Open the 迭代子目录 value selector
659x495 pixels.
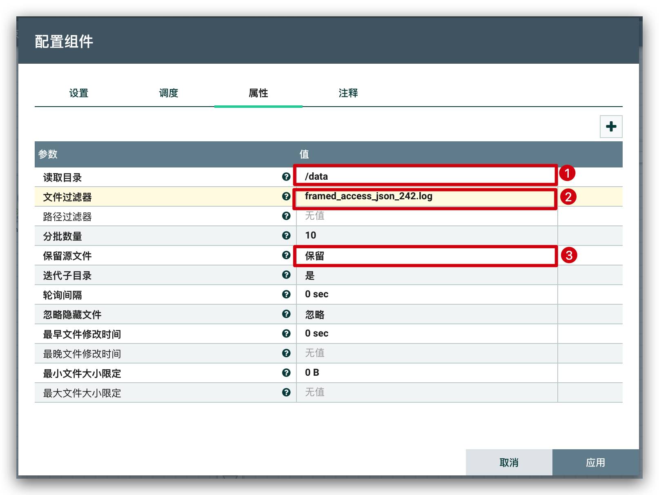[x=425, y=275]
